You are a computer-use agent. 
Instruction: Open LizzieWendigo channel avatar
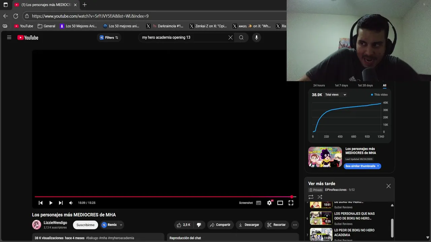(x=37, y=225)
